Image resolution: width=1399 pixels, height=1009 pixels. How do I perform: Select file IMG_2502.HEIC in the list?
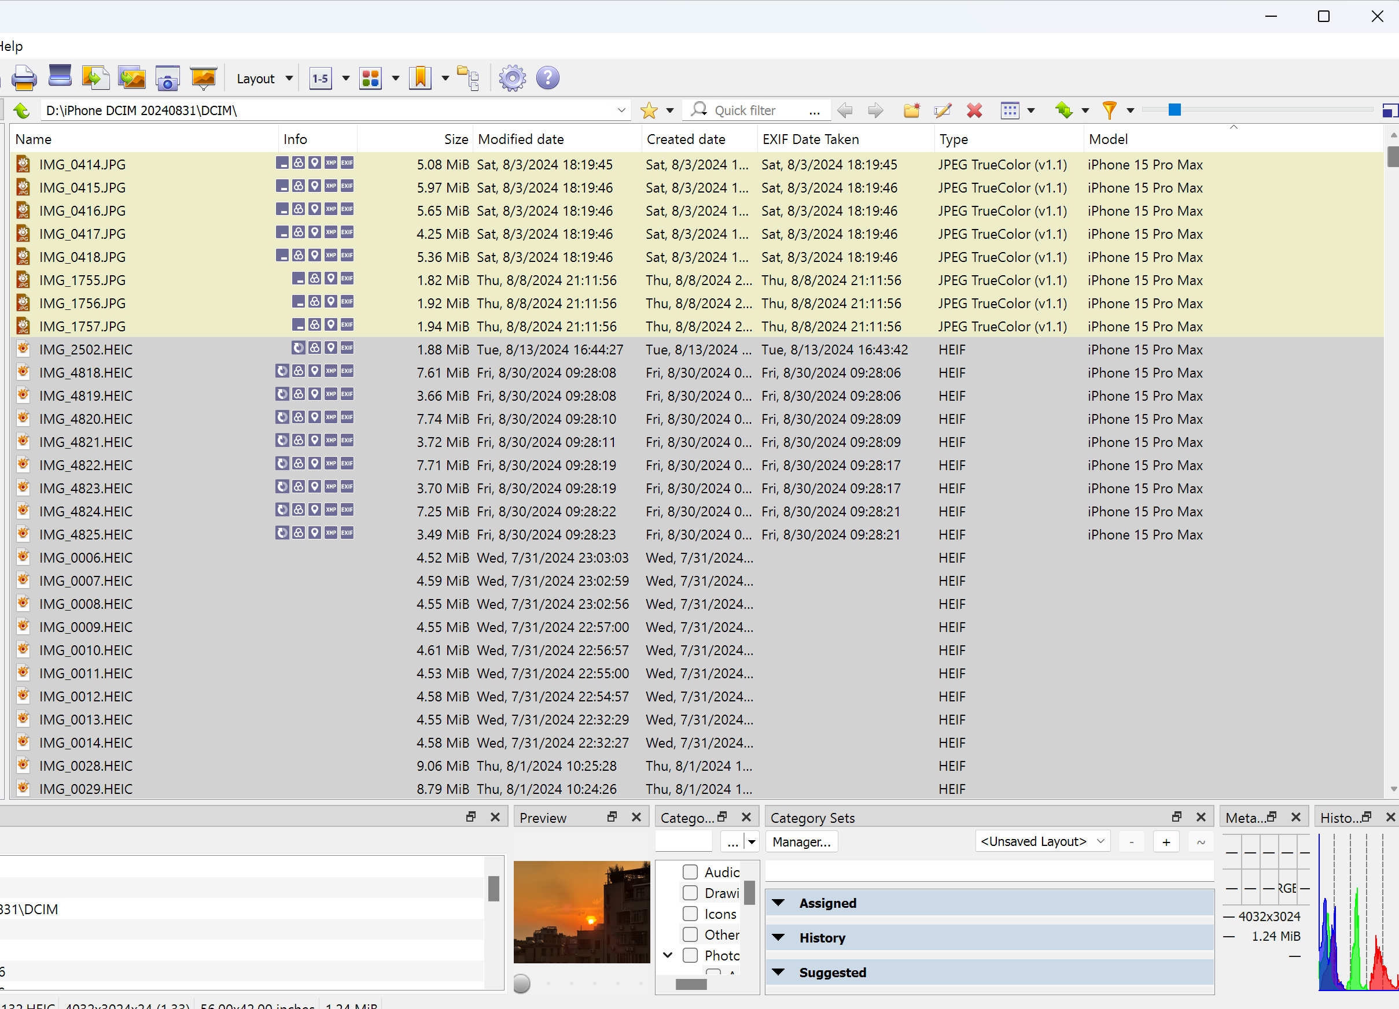[86, 349]
